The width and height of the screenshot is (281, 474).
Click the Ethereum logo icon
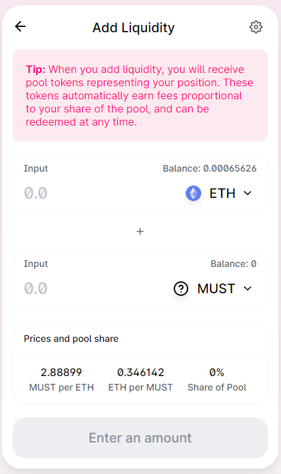(193, 193)
